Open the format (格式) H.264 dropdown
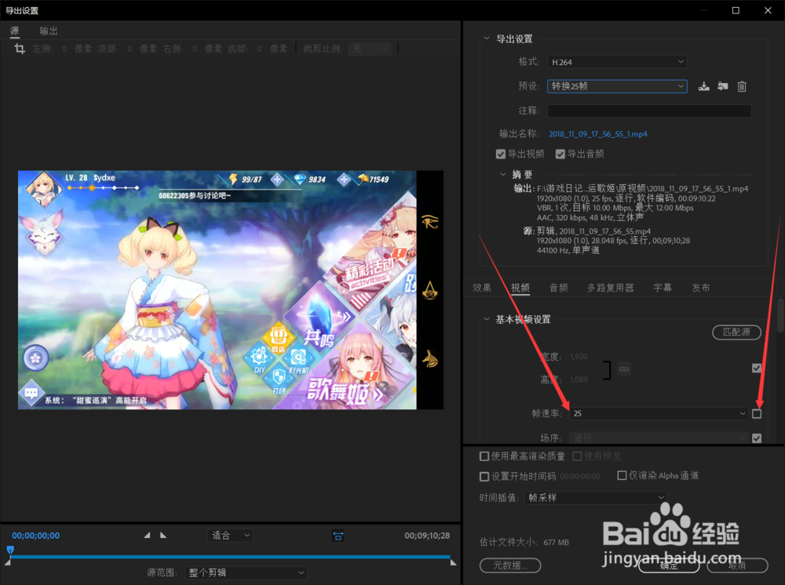 click(617, 62)
